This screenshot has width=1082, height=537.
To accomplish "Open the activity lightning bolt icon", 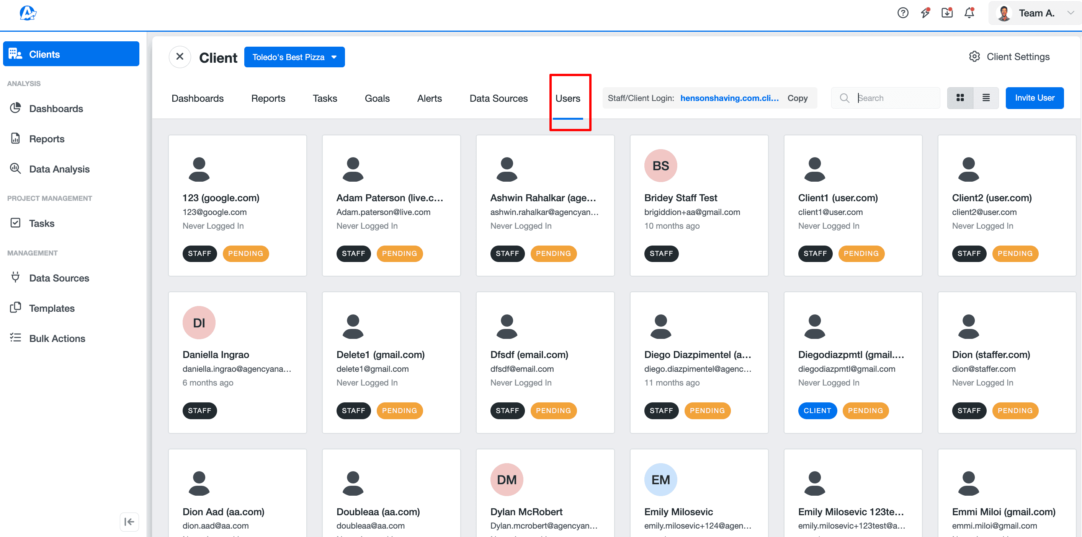I will pyautogui.click(x=925, y=13).
